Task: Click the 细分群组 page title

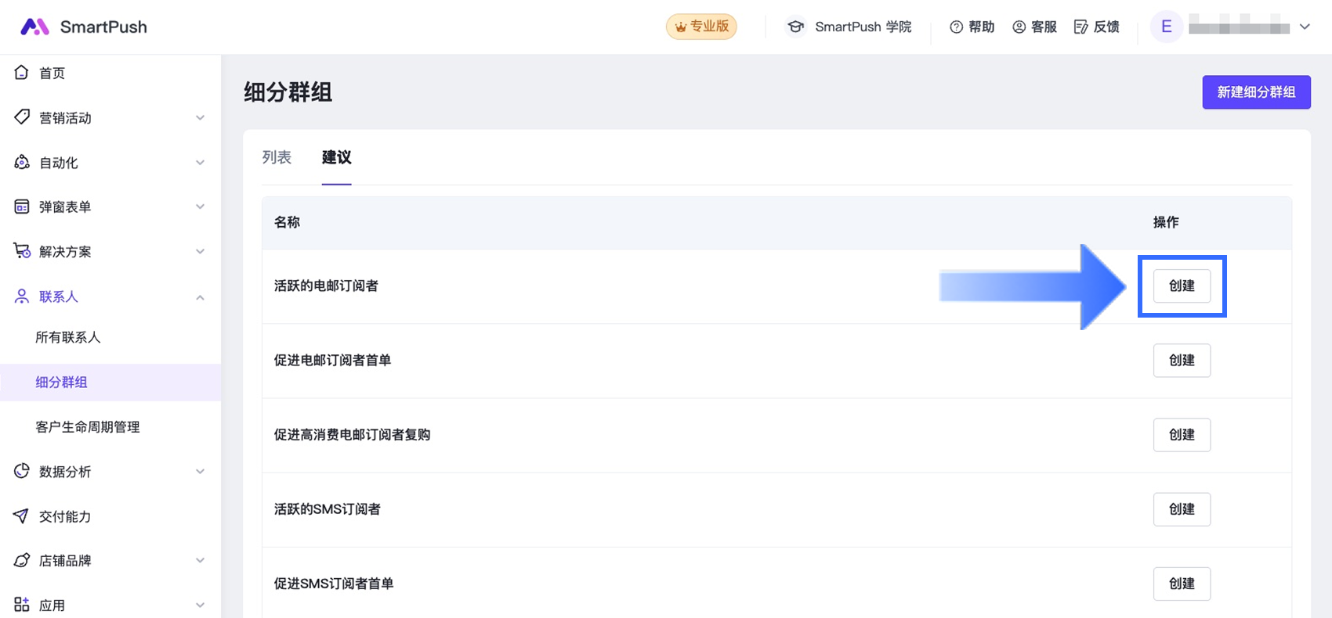Action: coord(288,92)
